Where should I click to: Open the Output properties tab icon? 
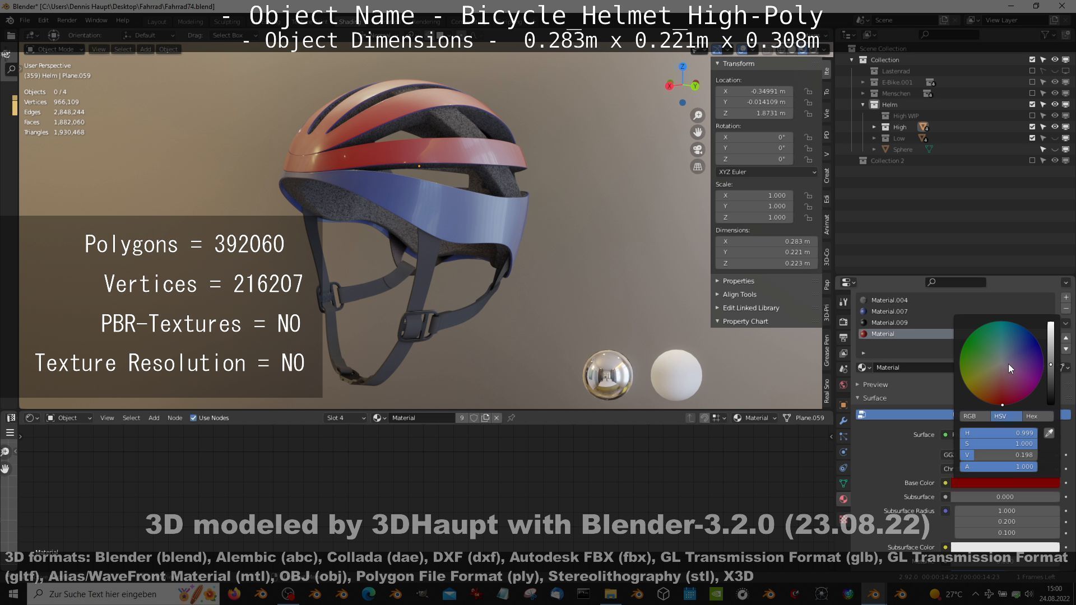[x=843, y=338]
